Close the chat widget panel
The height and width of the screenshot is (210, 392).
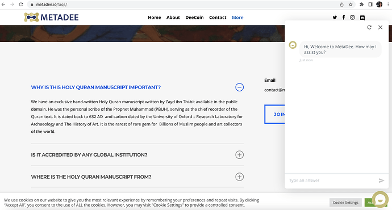380,27
